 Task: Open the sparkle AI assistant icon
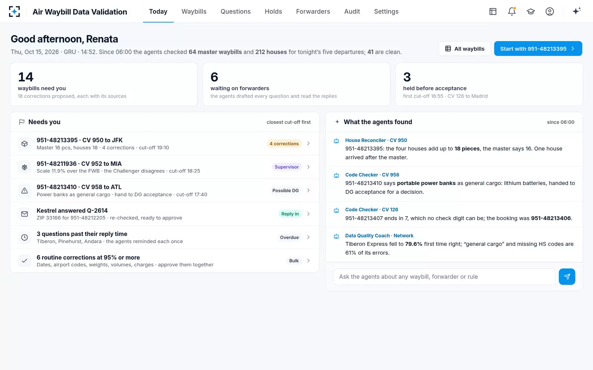coord(577,11)
